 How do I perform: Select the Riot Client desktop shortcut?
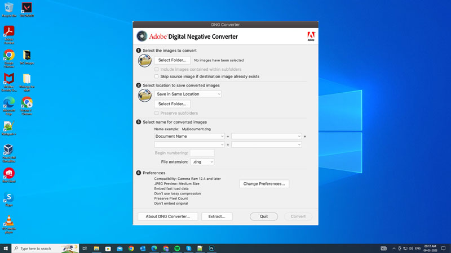9,175
